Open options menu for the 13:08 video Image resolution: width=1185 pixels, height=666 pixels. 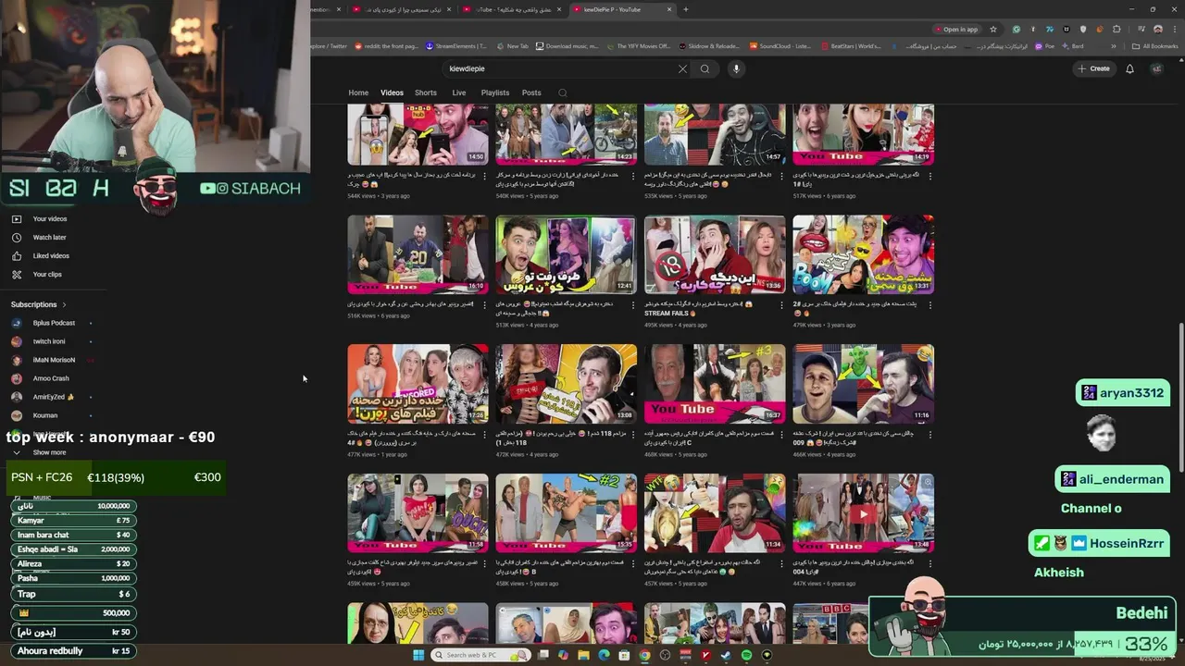(x=634, y=434)
